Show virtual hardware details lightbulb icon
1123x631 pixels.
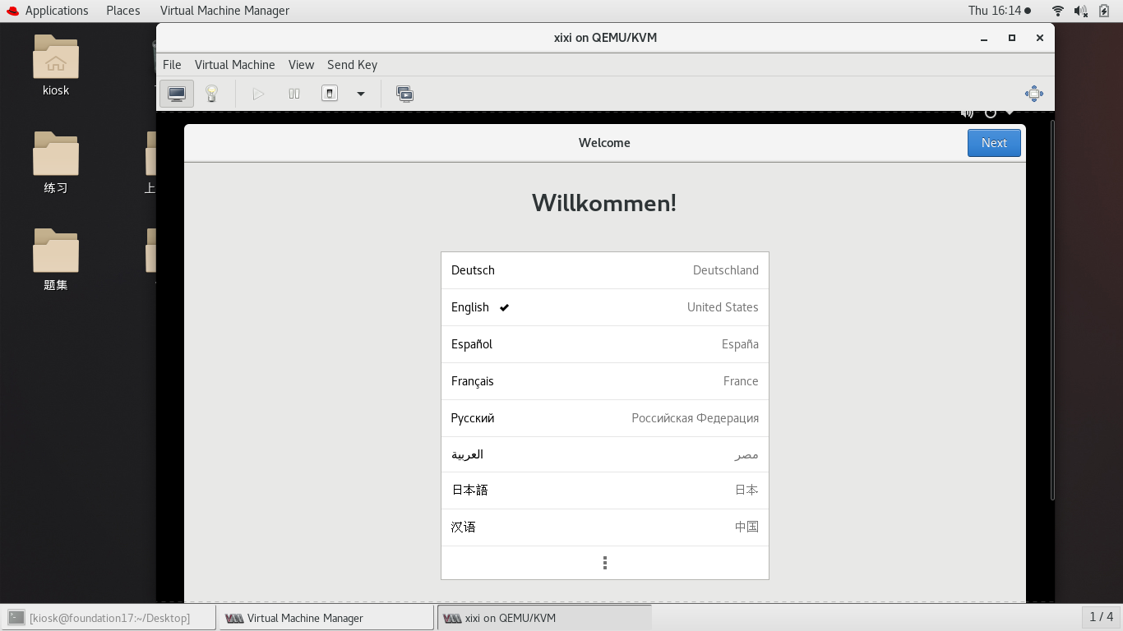[x=211, y=94]
